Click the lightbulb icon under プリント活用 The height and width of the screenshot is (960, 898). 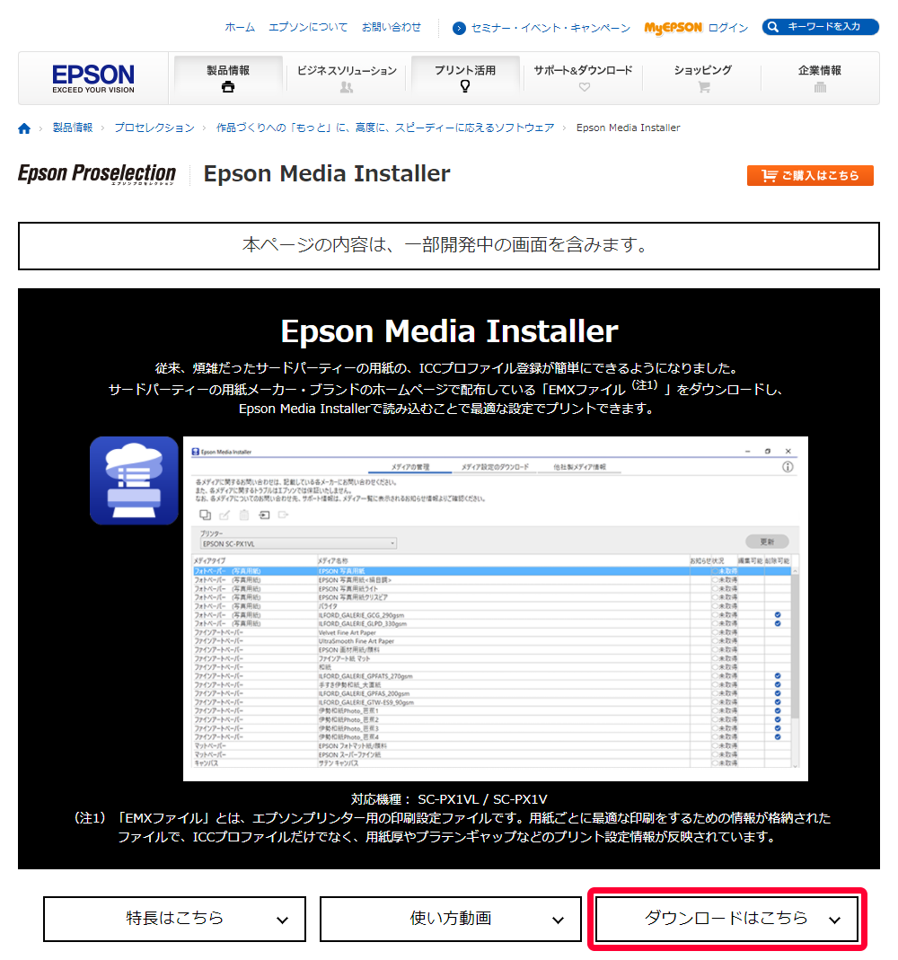coord(465,87)
